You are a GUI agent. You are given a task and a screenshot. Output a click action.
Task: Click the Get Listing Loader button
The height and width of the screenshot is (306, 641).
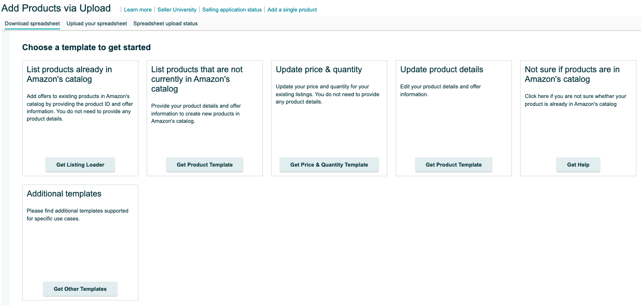[x=80, y=165]
